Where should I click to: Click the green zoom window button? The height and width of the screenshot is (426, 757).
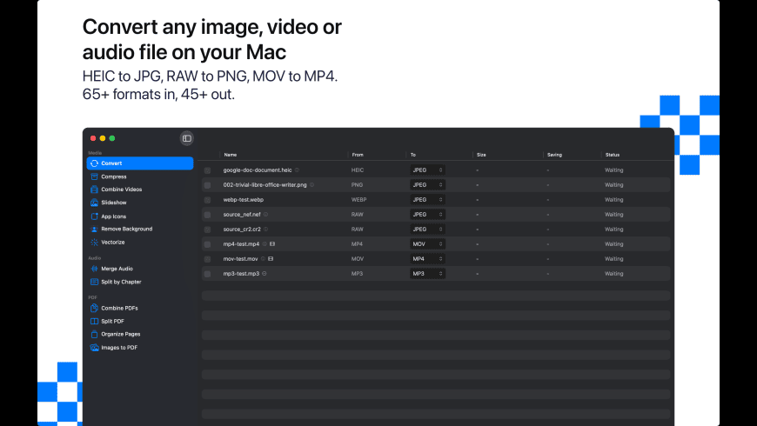112,138
